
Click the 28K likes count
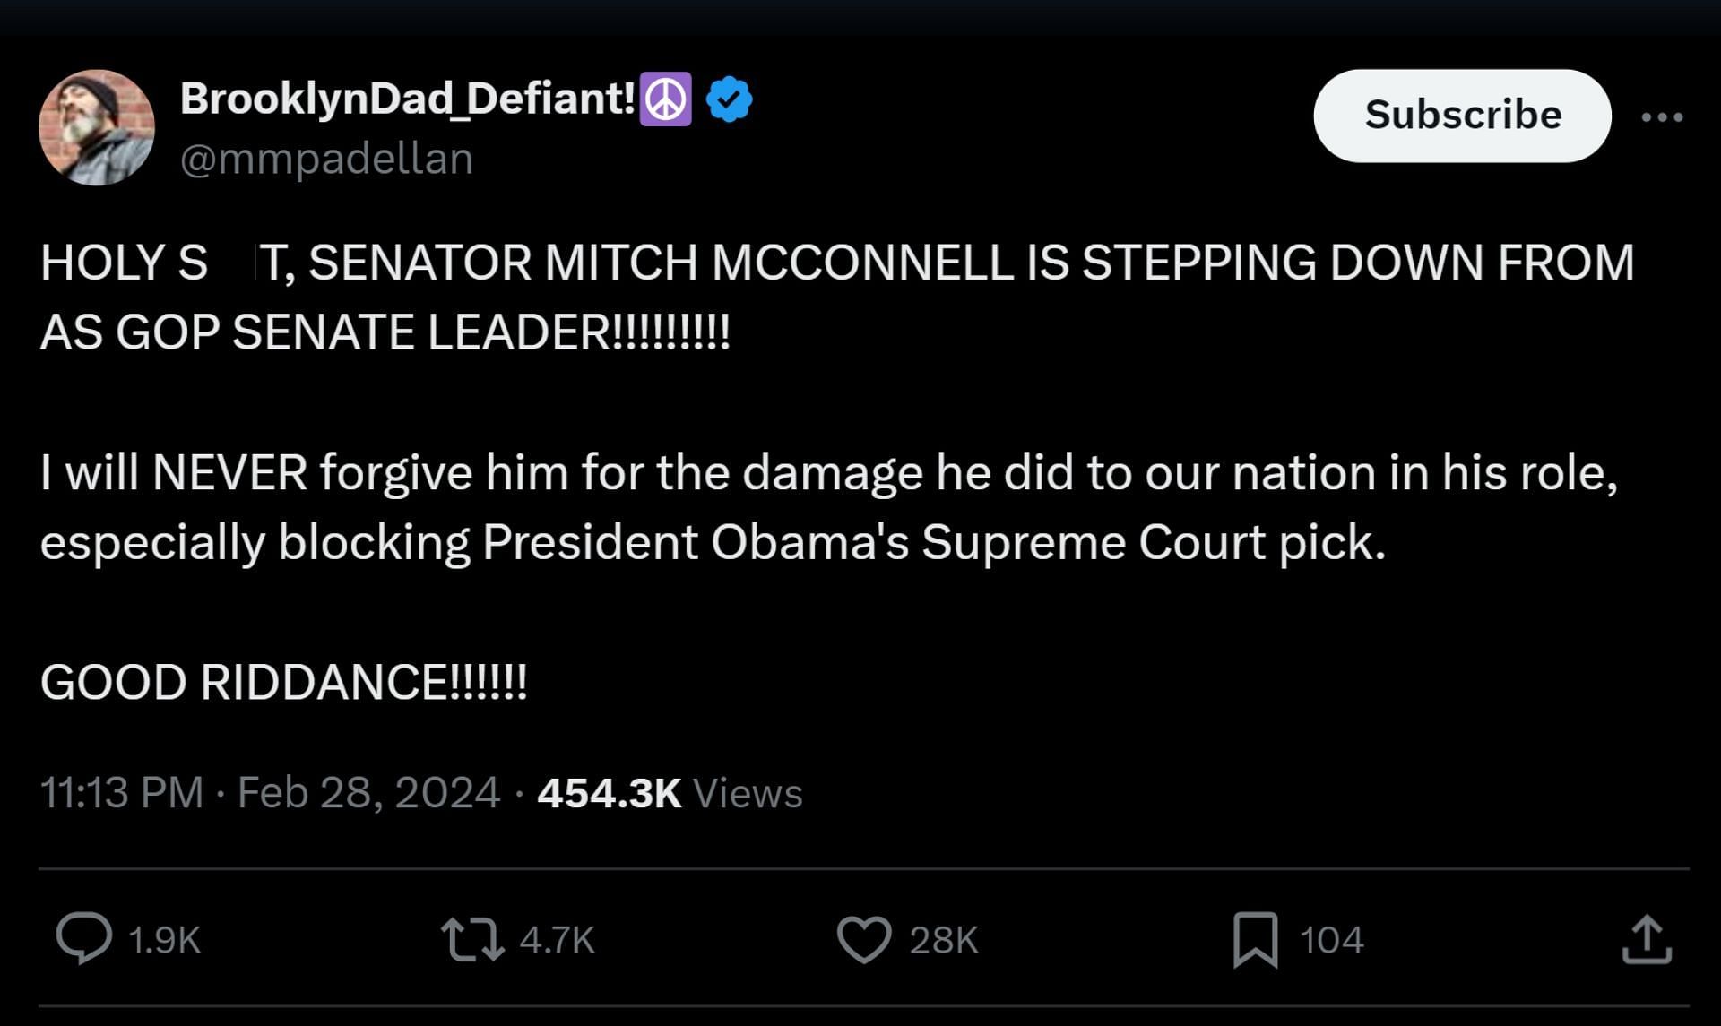(x=943, y=940)
